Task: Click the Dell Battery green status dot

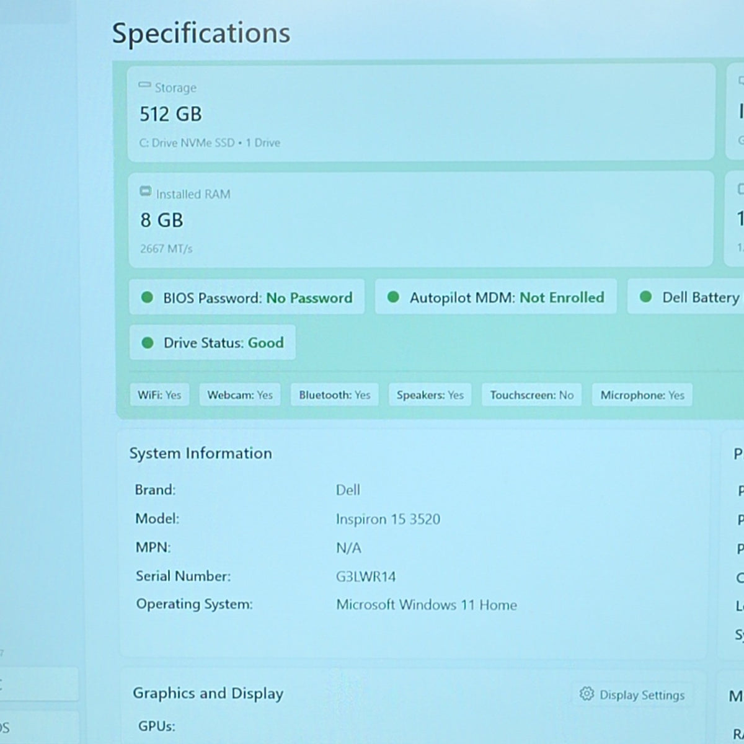Action: tap(645, 297)
